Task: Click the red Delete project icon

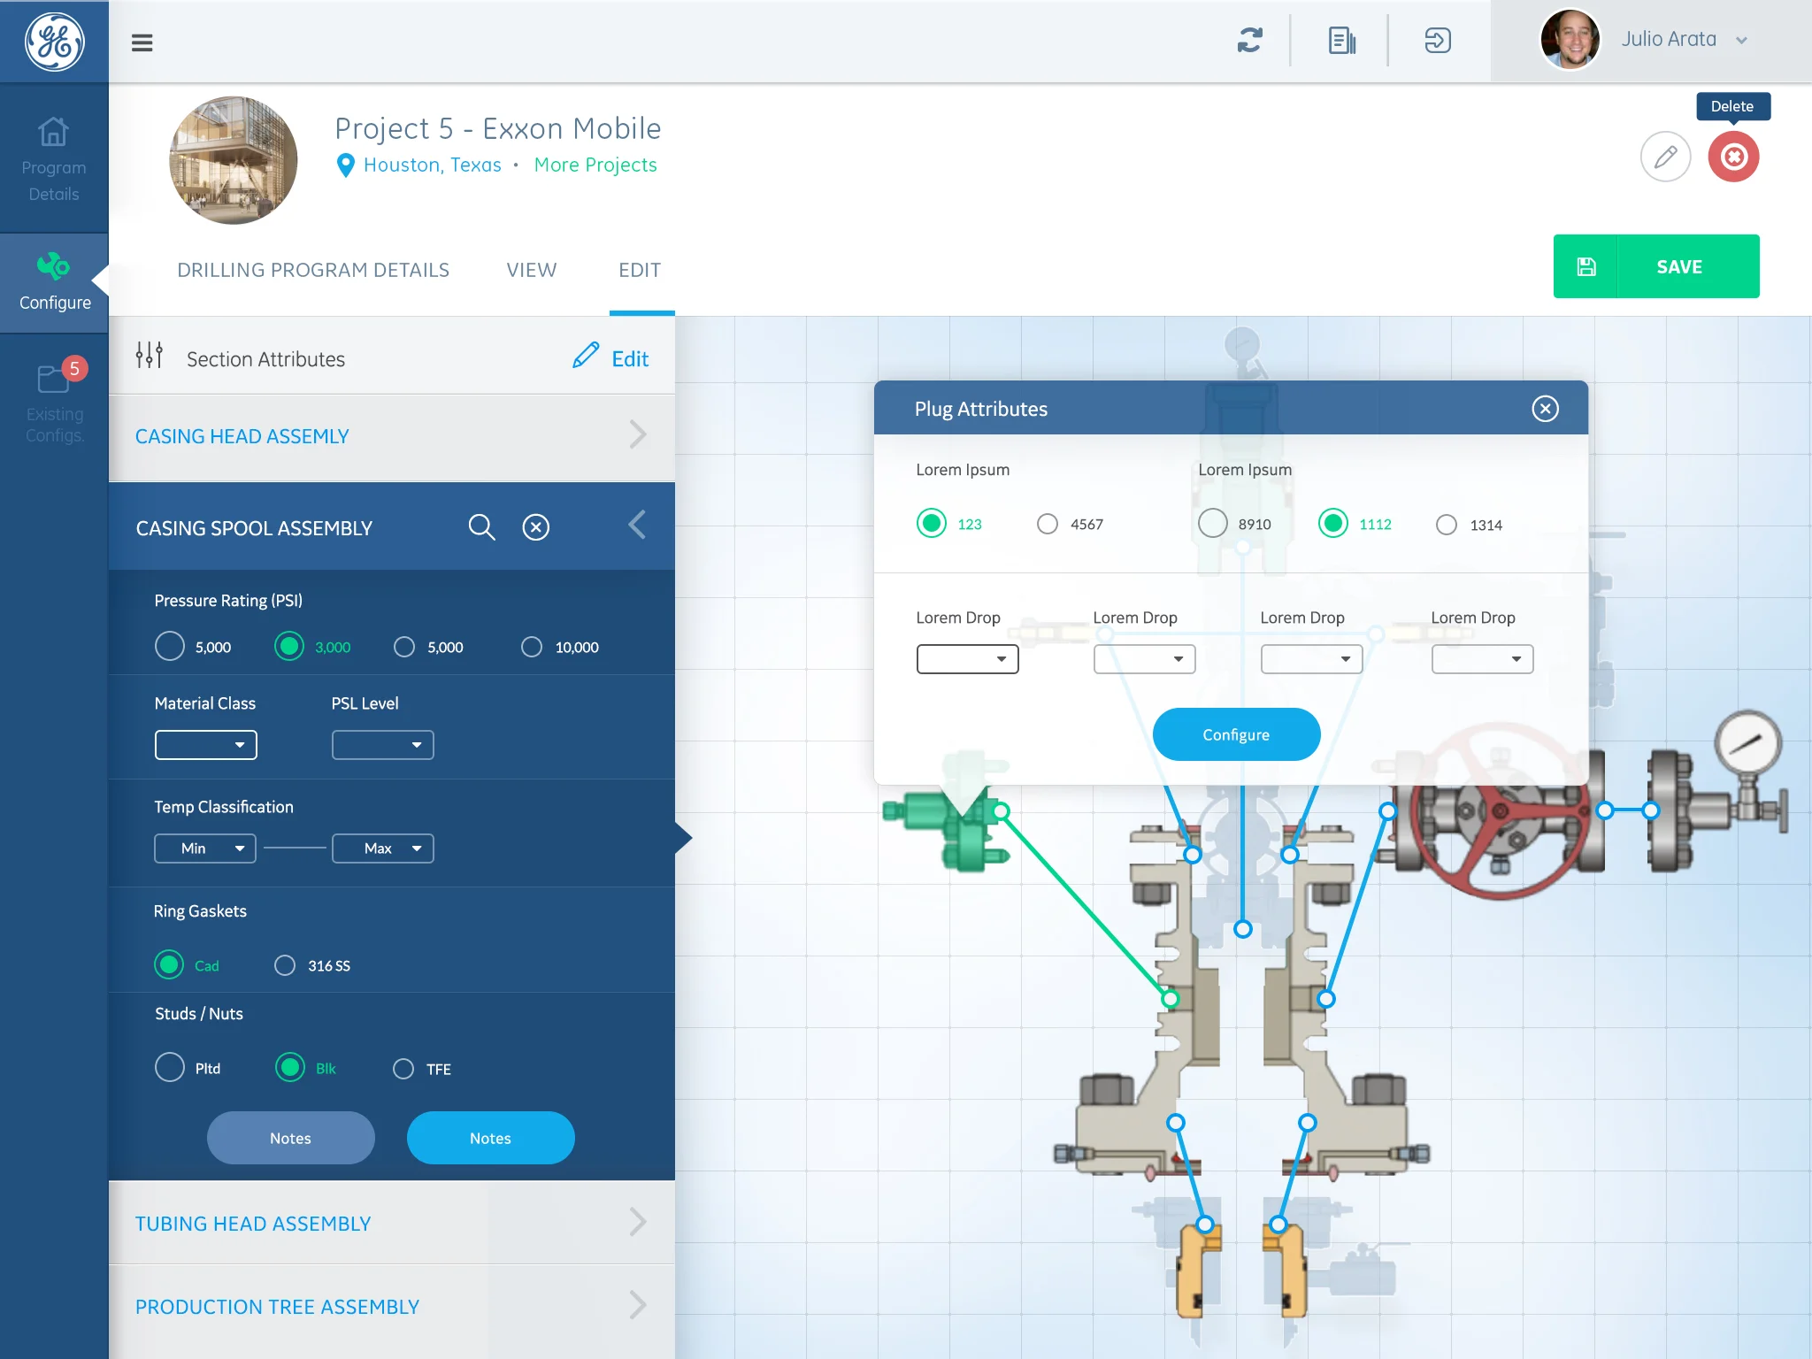Action: pos(1732,157)
